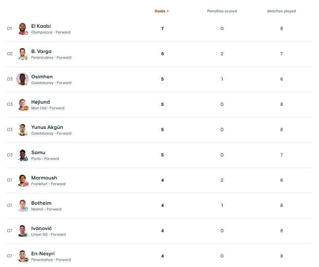Image resolution: width=319 pixels, height=267 pixels.
Task: Open B. Varga name link
Action: (41, 52)
